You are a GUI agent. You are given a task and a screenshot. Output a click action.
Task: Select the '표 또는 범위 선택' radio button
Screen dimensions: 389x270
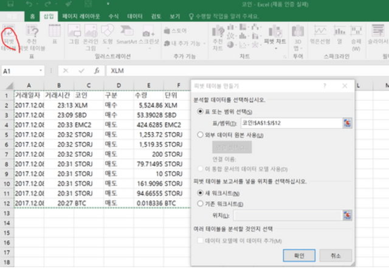pyautogui.click(x=200, y=111)
